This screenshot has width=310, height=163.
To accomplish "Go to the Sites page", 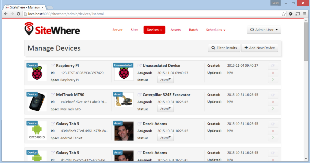I will [x=135, y=30].
